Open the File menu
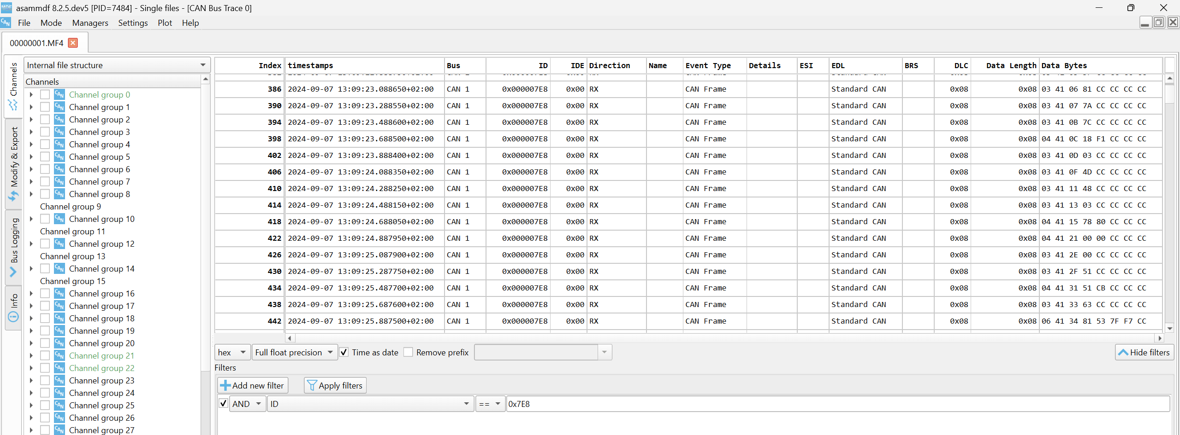Screen dimensions: 1180x435 (24, 23)
